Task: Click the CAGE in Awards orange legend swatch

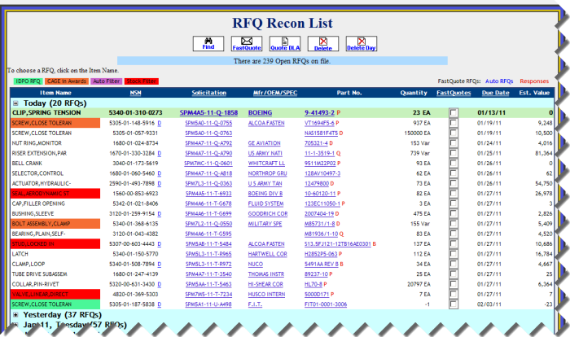Action: pyautogui.click(x=67, y=81)
